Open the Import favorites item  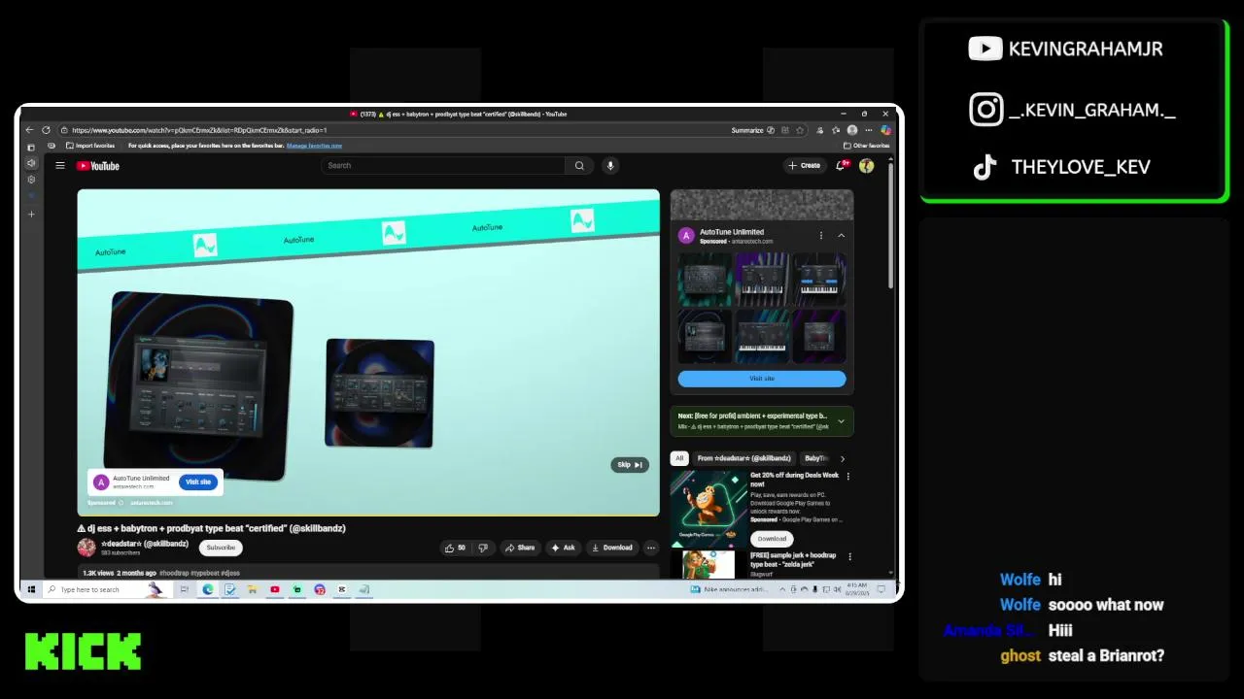[92, 146]
